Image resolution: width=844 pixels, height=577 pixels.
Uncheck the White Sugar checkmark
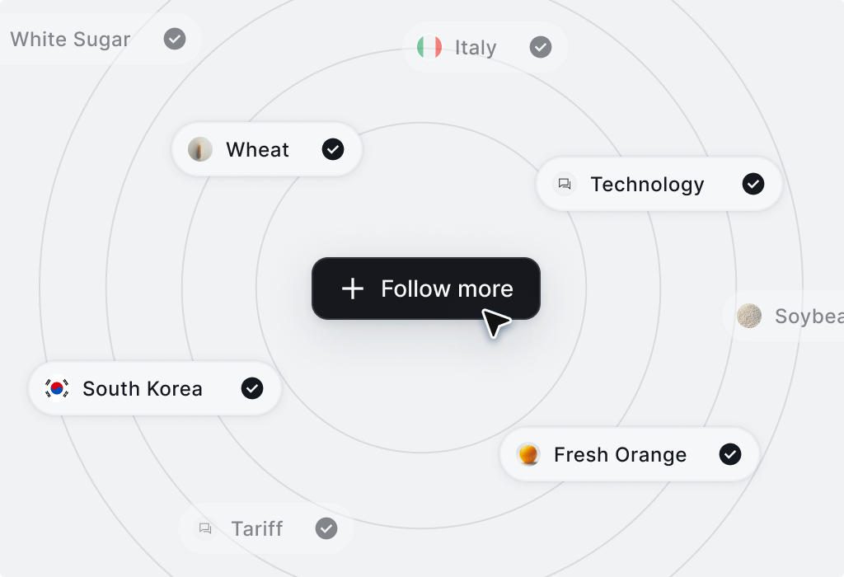[175, 39]
